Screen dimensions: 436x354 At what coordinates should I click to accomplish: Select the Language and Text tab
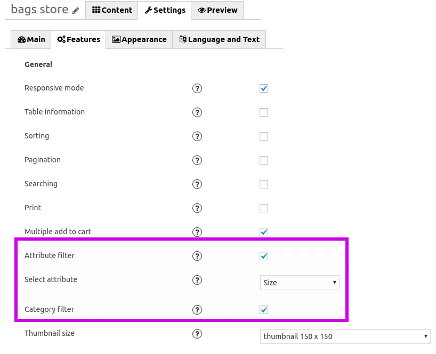[x=219, y=39]
